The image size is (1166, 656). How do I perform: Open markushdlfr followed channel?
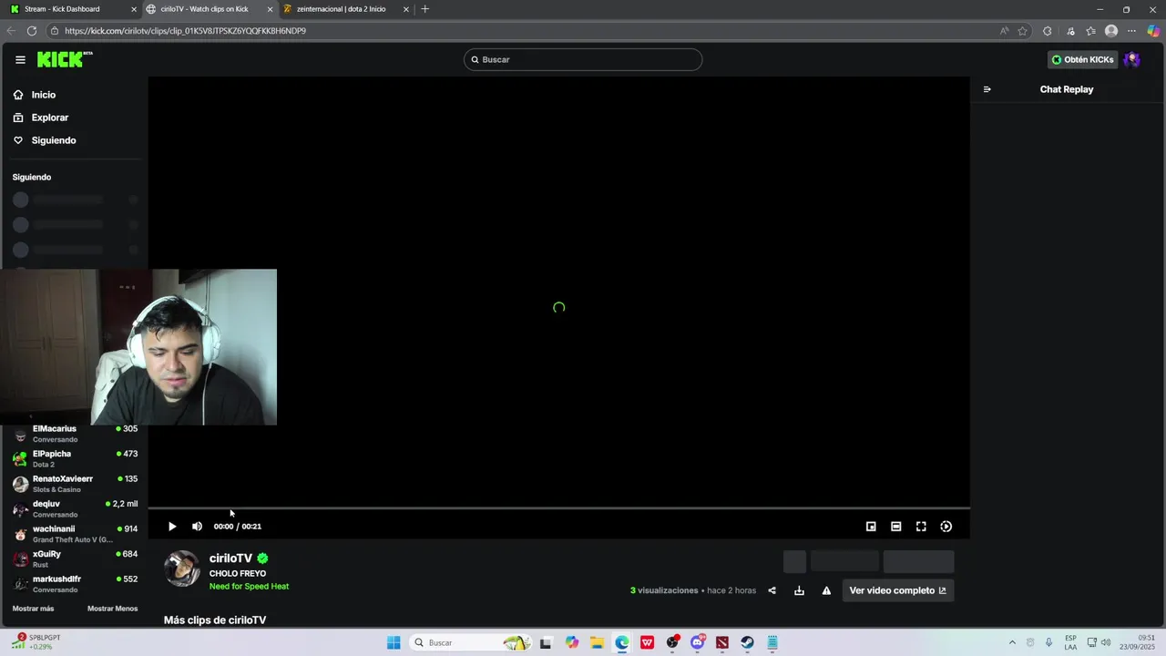(75, 584)
